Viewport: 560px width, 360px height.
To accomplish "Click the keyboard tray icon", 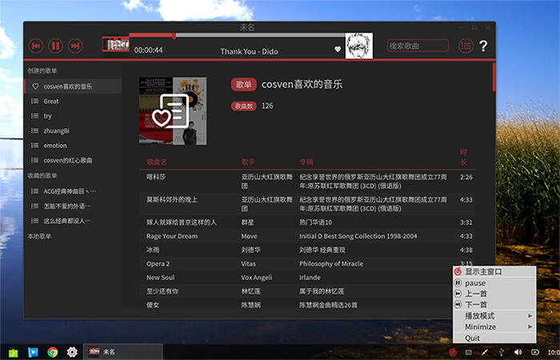I will click(468, 353).
